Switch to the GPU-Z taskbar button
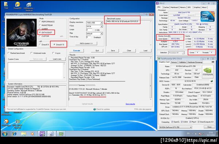 [61, 134]
